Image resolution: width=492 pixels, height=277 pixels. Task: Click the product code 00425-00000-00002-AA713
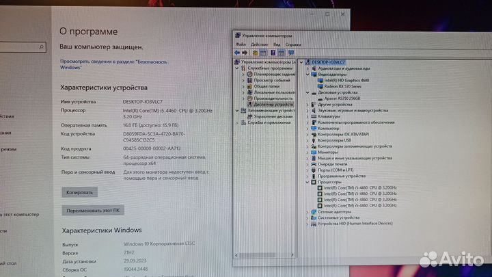tap(152, 148)
